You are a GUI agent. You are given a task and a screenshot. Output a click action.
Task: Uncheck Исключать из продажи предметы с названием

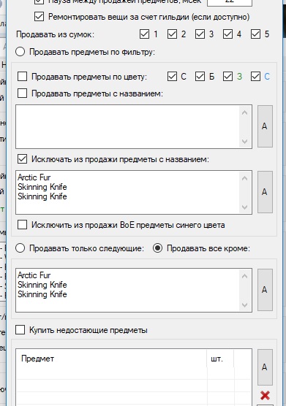tap(22, 159)
